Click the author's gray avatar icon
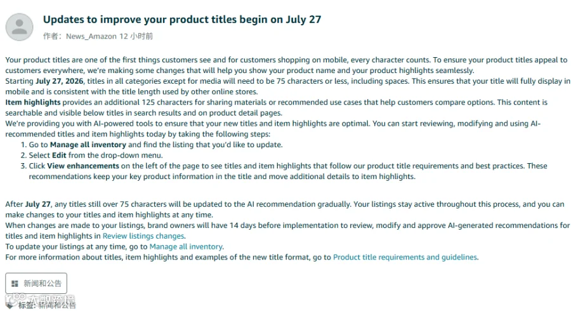This screenshot has width=571, height=311. [x=19, y=27]
